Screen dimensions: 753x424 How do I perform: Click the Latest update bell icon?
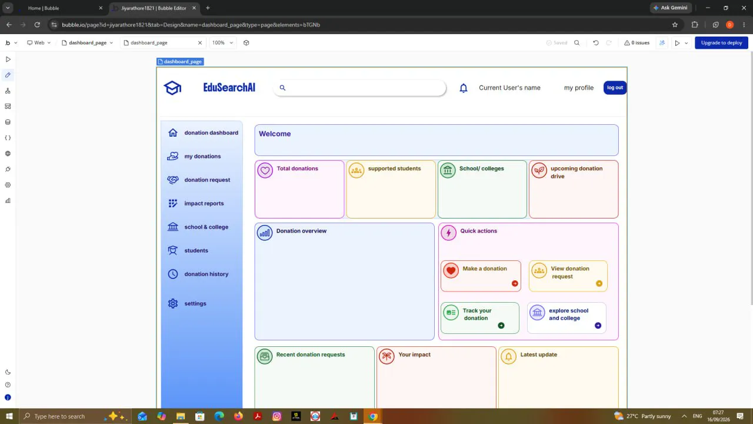pos(509,356)
